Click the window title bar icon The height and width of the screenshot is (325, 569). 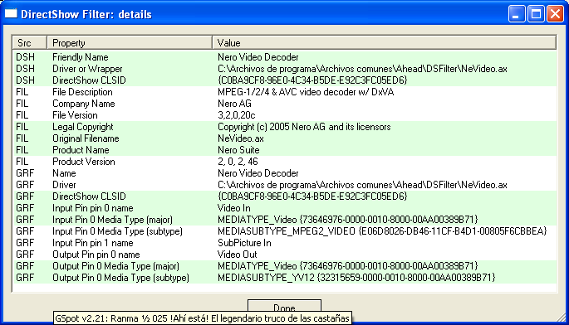point(11,13)
